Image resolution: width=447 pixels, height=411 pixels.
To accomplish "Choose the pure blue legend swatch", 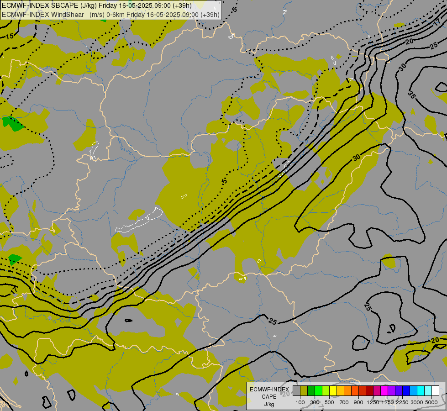I will pyautogui.click(x=406, y=391).
